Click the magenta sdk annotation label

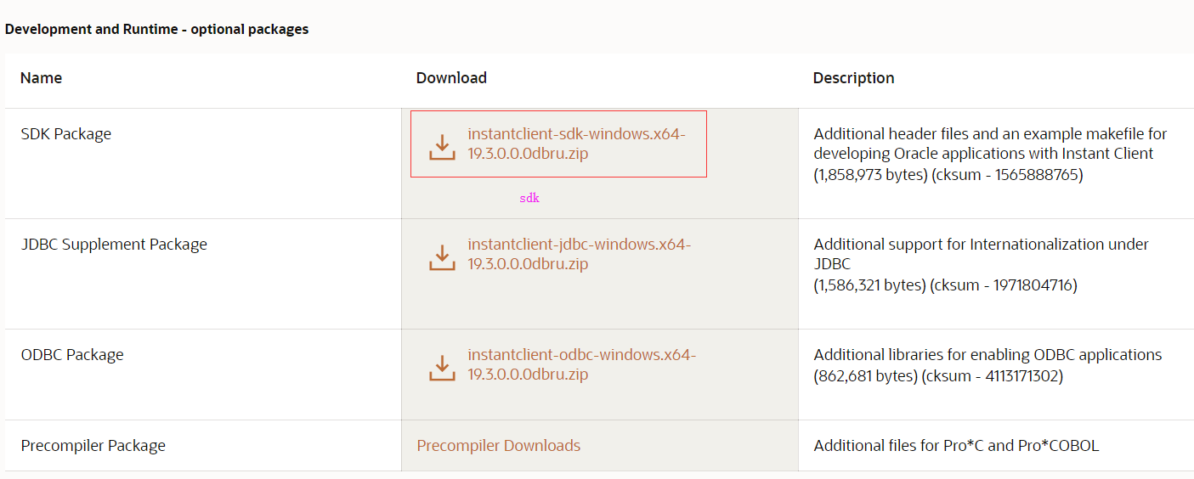[529, 198]
